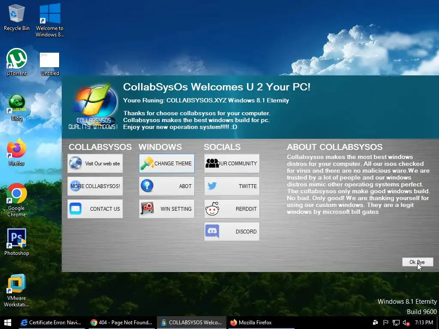Click the CONTACT US button
Screen dimensions: 439x329
(95, 209)
